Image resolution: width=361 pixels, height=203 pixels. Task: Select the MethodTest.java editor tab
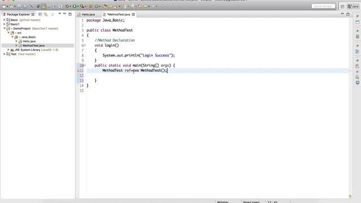118,15
